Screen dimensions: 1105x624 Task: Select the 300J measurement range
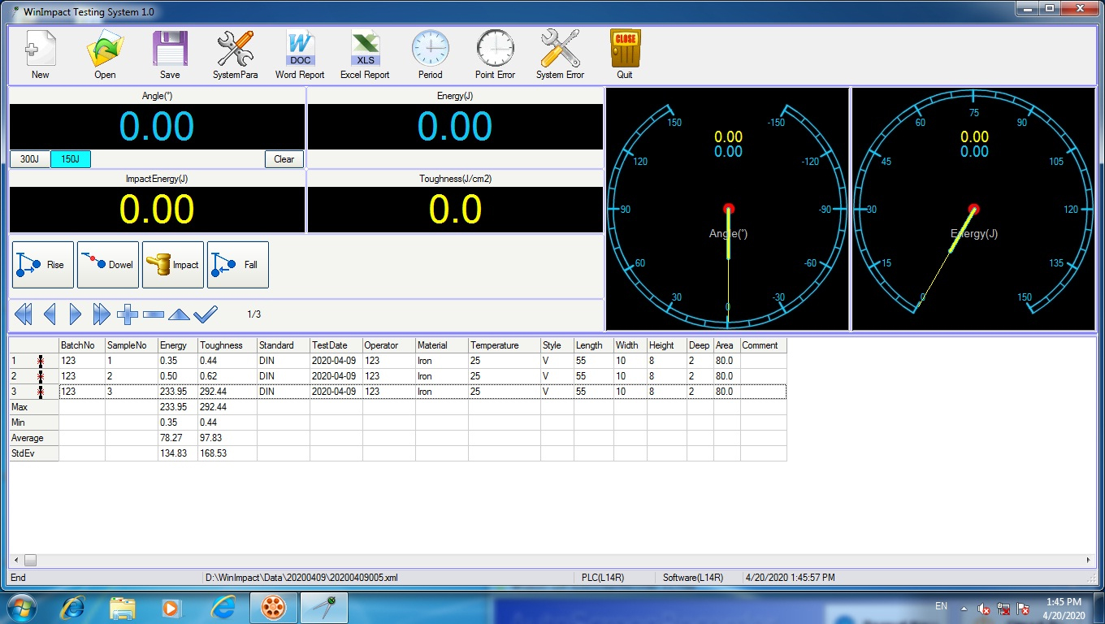coord(29,159)
